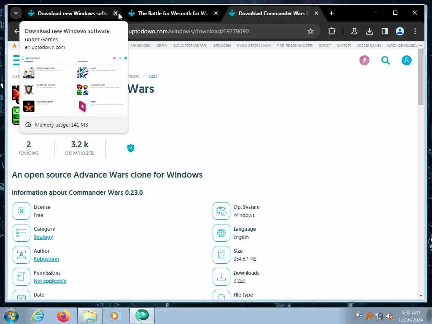
Task: Click the Op. System chip icon
Action: point(221,211)
